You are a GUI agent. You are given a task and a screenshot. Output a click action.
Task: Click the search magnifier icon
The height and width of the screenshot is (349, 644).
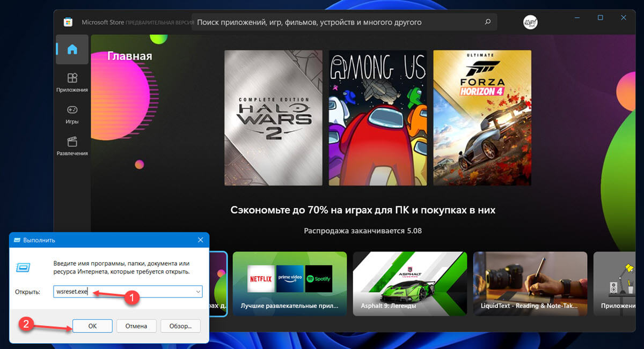coord(487,23)
